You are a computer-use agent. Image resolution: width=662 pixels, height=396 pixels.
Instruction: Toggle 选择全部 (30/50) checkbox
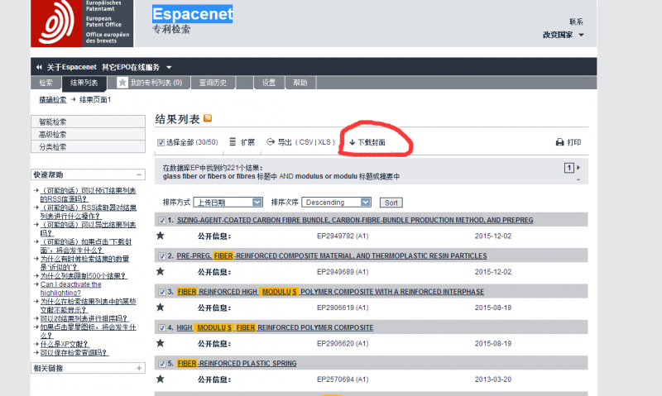click(161, 142)
